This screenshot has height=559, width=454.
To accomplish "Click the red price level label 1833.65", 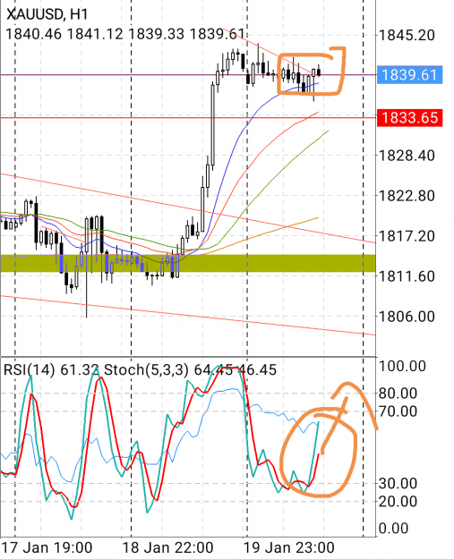I will coord(410,118).
